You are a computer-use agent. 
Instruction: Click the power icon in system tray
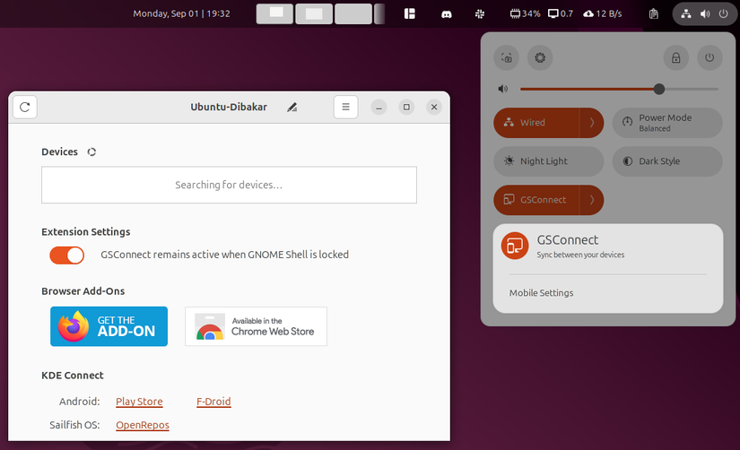coord(723,13)
